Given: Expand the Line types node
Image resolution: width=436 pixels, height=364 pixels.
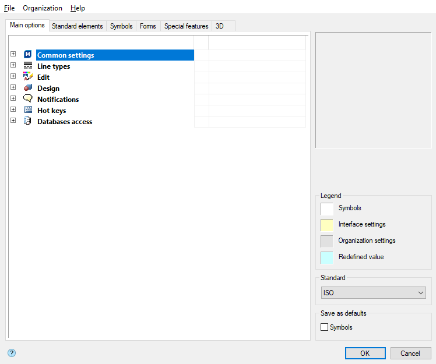Looking at the screenshot, I should pyautogui.click(x=13, y=65).
